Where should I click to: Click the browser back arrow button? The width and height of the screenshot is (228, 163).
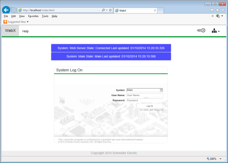click(6, 10)
